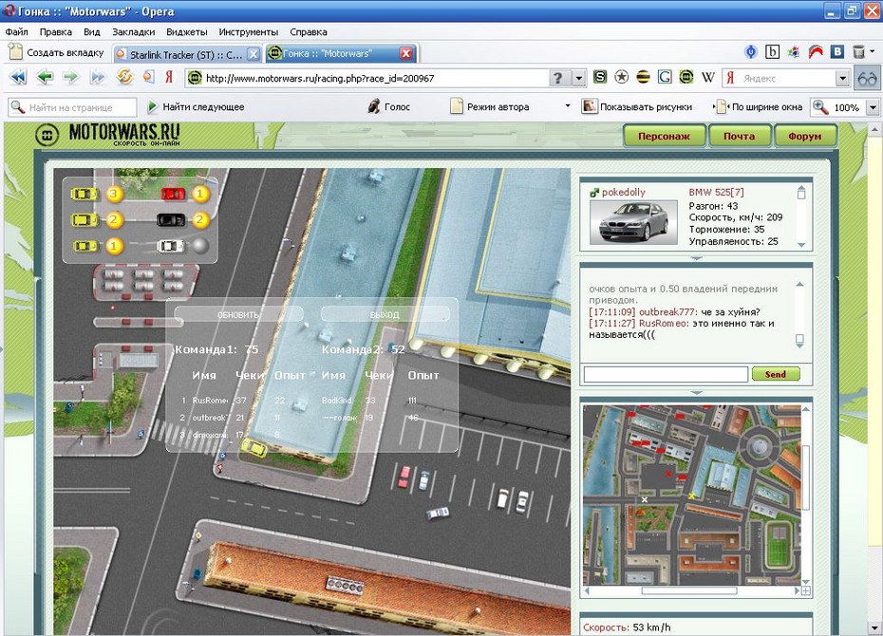Click the rewind navigation icon
The image size is (883, 636).
(x=19, y=77)
